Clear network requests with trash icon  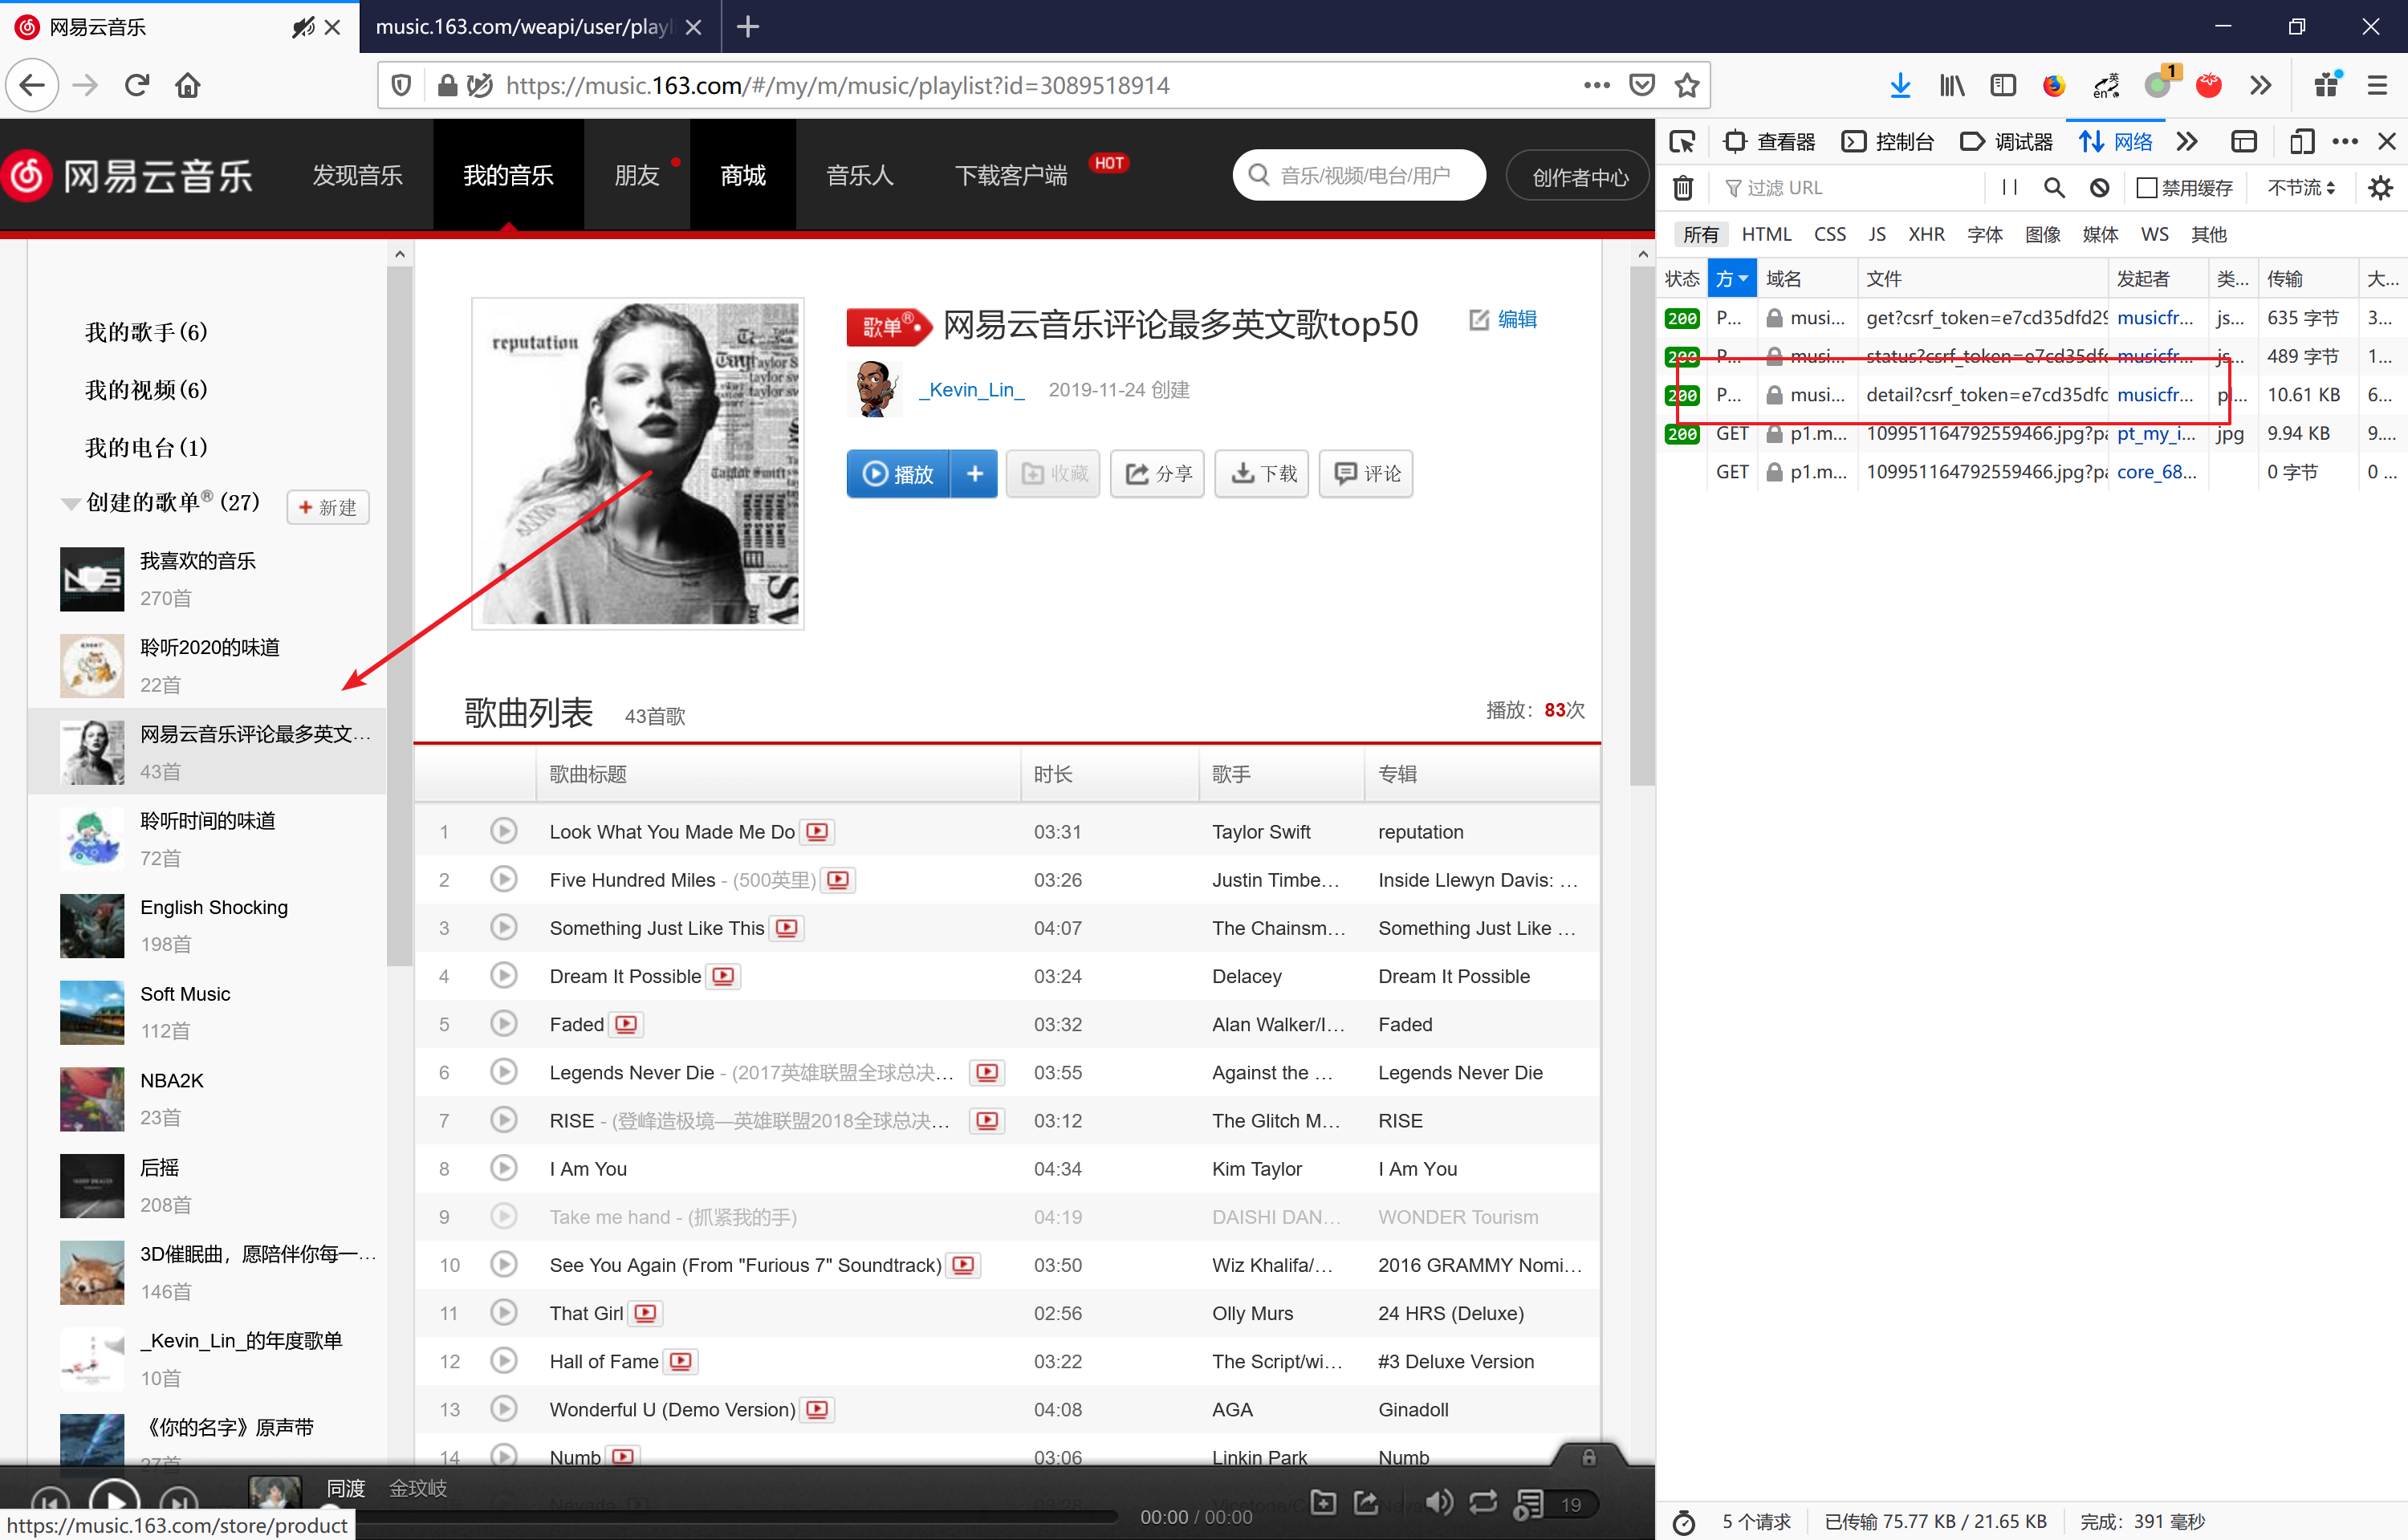point(1683,188)
